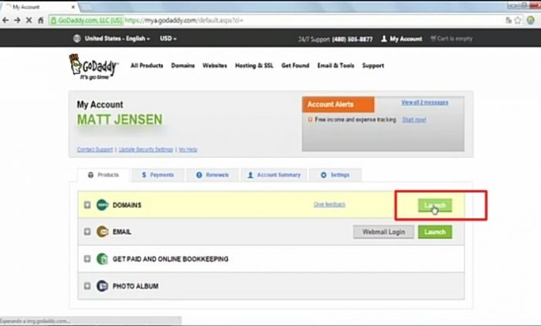Switch to the Renewals tab
The height and width of the screenshot is (326, 541).
pyautogui.click(x=213, y=175)
